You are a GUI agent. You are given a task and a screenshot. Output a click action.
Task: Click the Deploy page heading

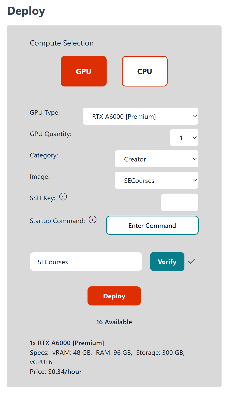(x=26, y=11)
